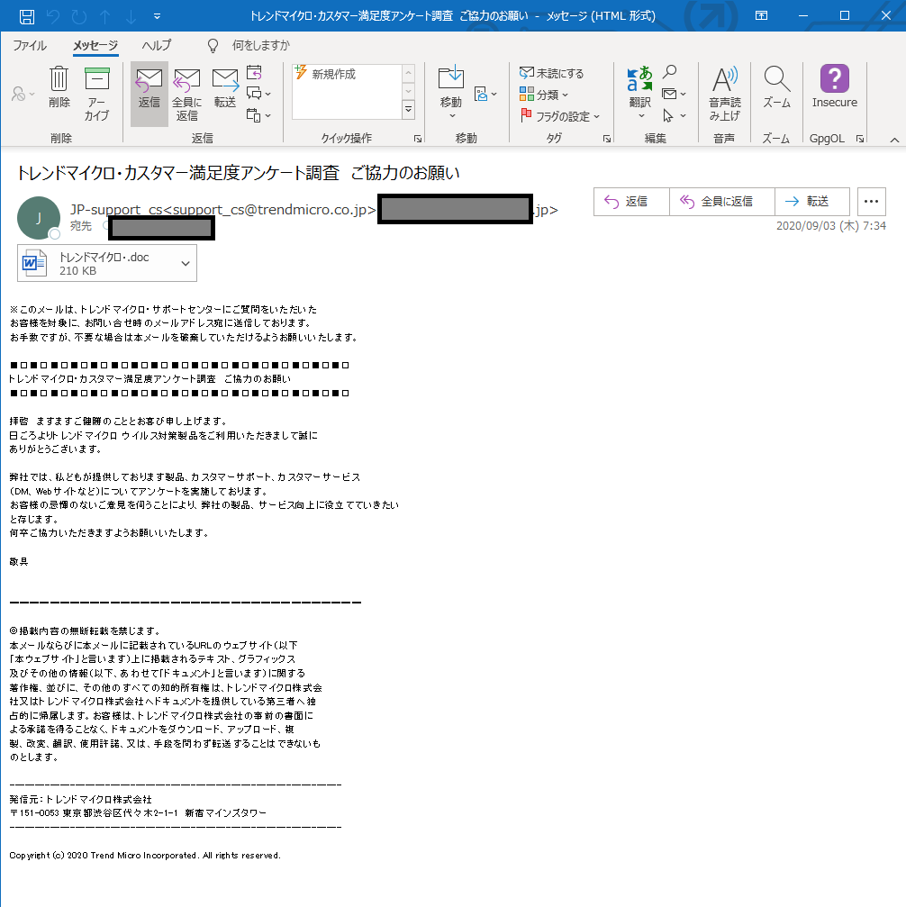Open the attached トレンドマイクロ・.doc file
906x907 pixels.
[99, 262]
